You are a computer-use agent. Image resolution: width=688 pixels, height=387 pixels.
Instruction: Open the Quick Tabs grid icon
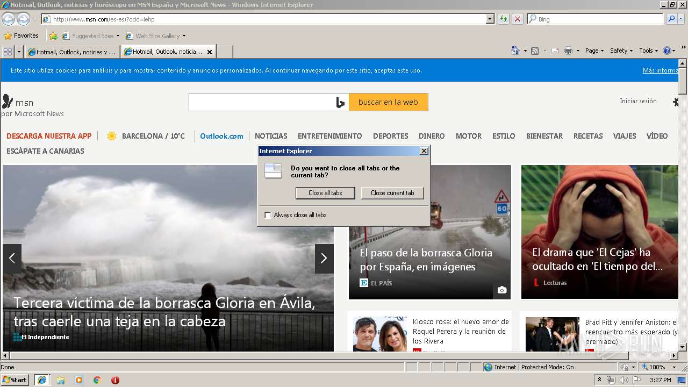8,52
